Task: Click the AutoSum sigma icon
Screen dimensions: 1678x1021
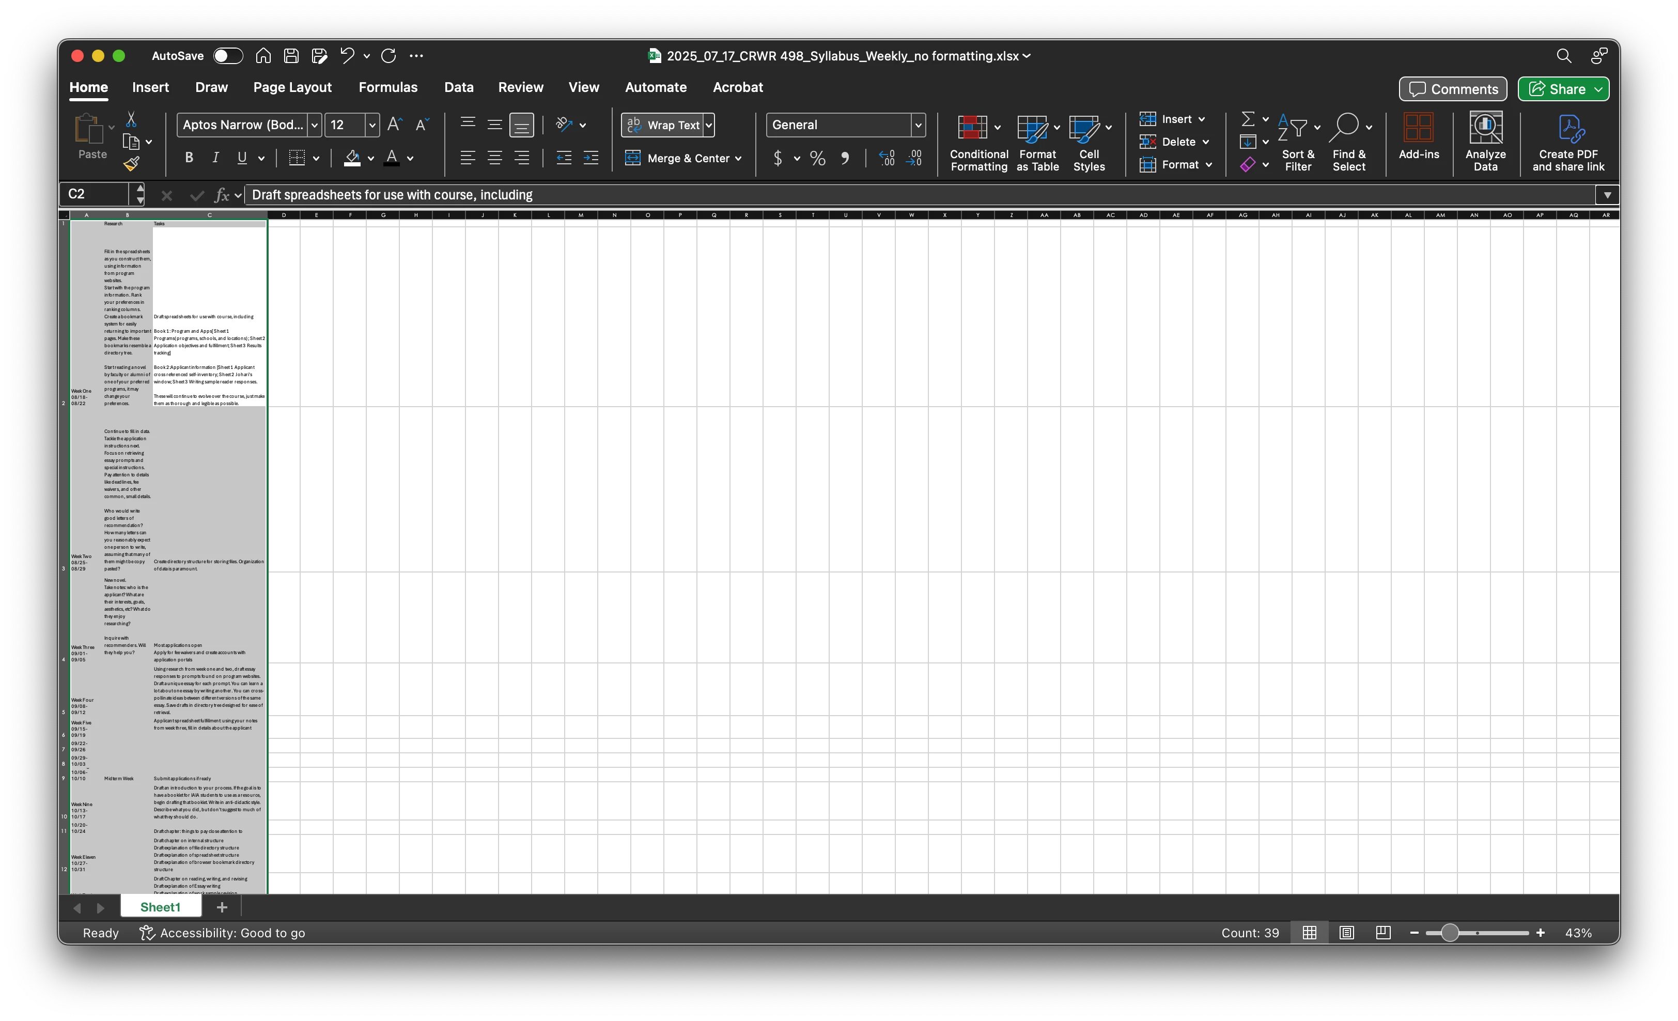Action: (1247, 119)
